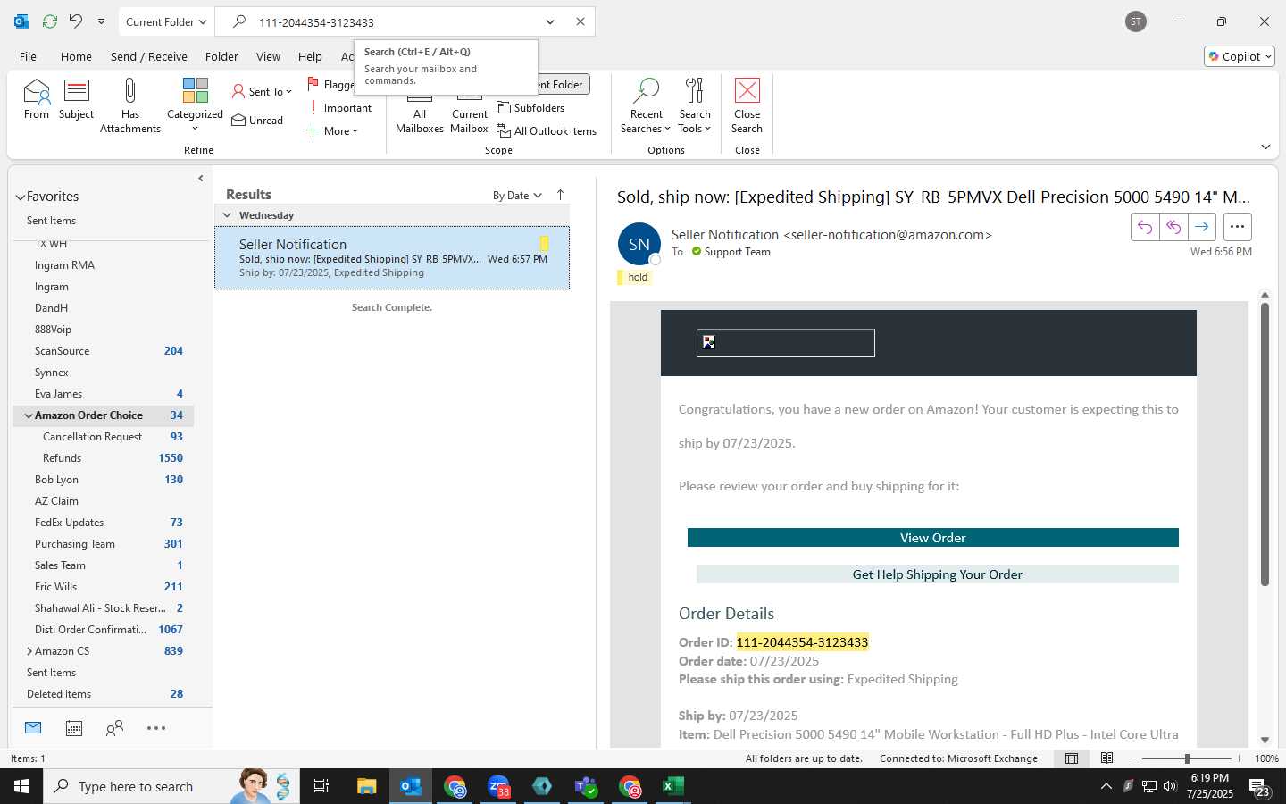
Task: Click Get Help Shipping Your Order
Action: [938, 574]
